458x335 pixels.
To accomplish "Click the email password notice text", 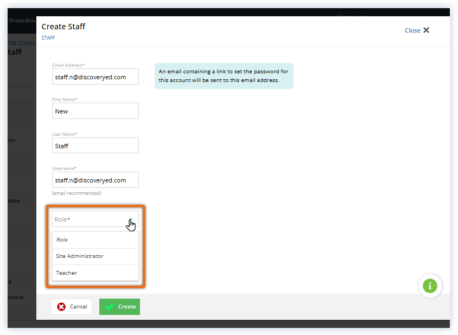I will click(224, 75).
